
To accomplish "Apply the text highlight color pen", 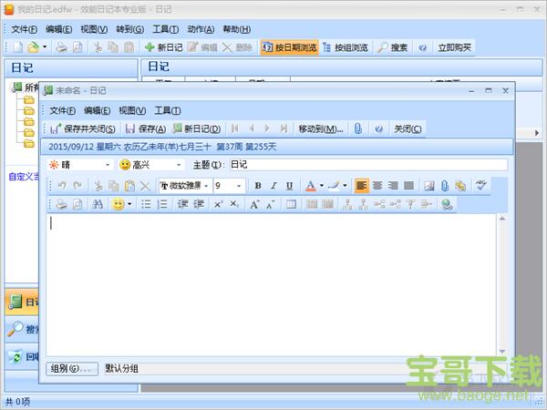I will pyautogui.click(x=334, y=186).
